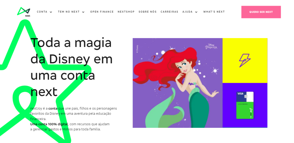The height and width of the screenshot is (143, 294).
Task: Click the Visa nextJoy card image
Action: 245,105
